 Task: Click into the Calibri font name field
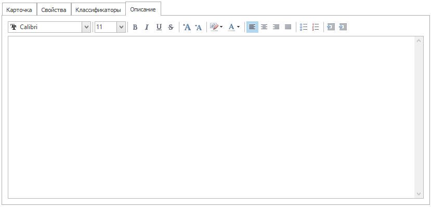pyautogui.click(x=45, y=27)
